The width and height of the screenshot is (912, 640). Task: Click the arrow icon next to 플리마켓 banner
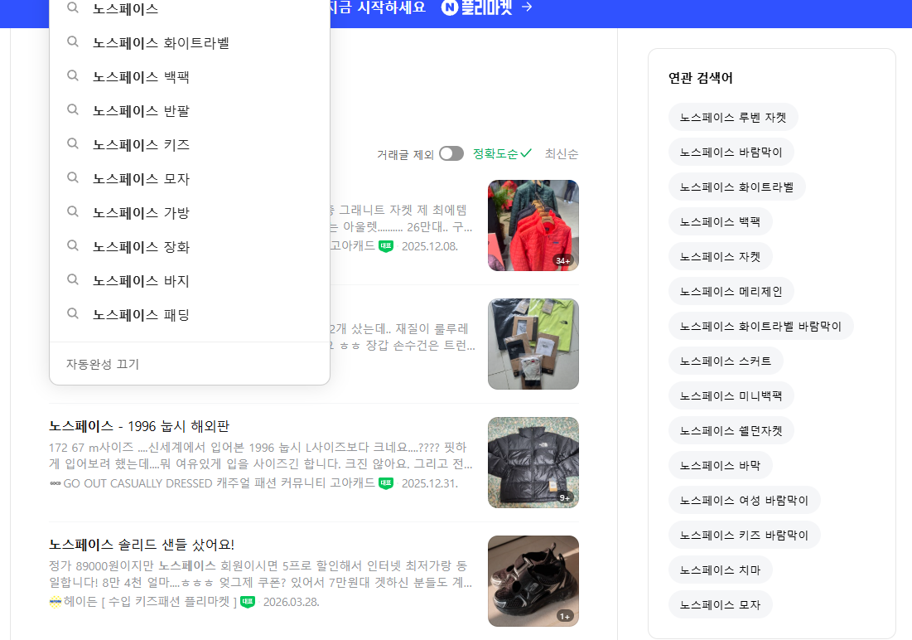click(x=527, y=7)
